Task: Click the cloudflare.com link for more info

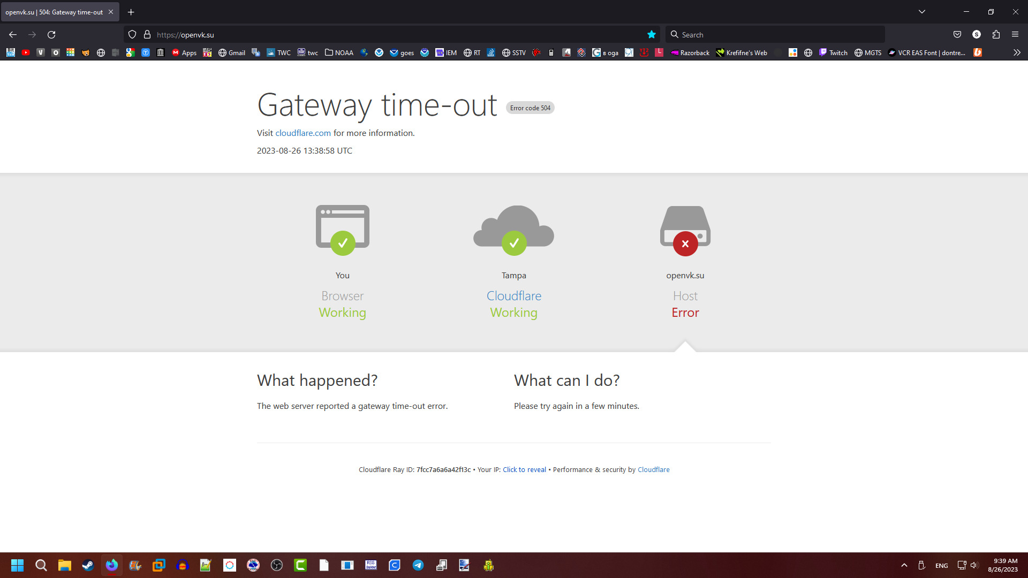Action: 303,133
